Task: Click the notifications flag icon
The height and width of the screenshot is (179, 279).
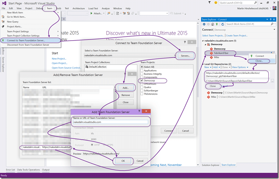Action: (210, 2)
